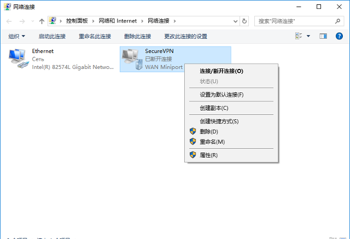Click the shield icon next to 重命名(M)
This screenshot has width=350, height=239.
point(193,142)
